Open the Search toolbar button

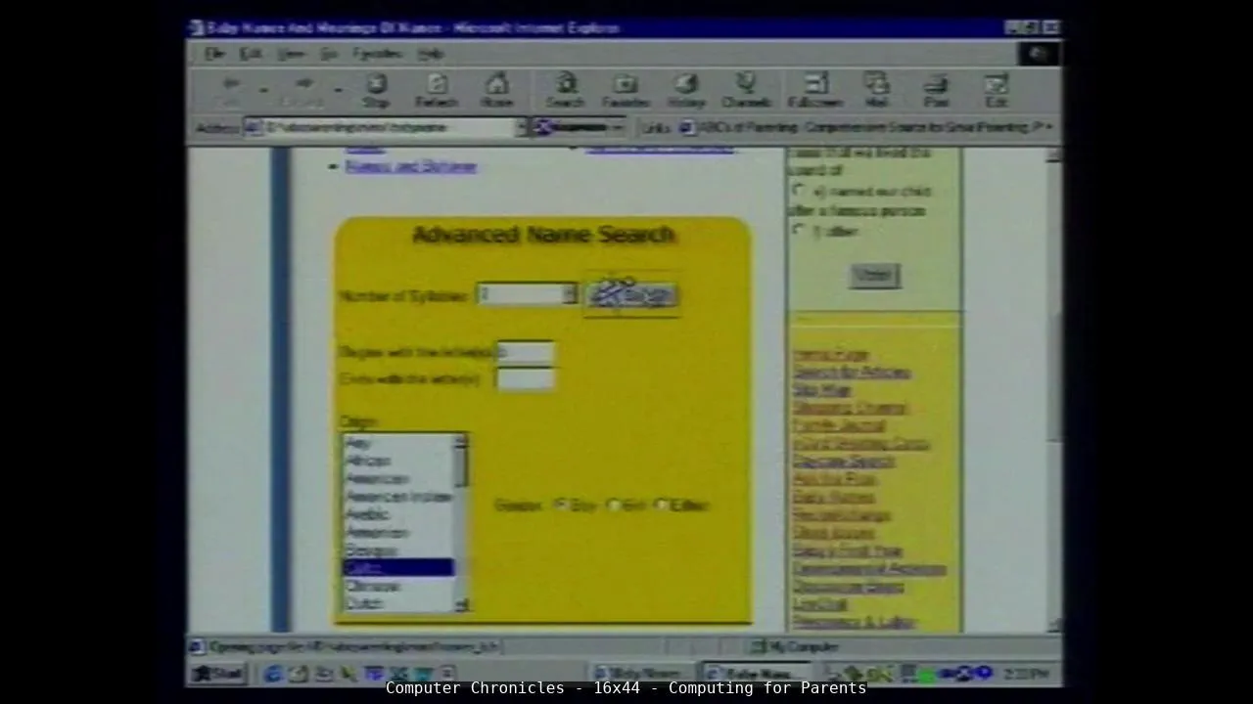(566, 90)
